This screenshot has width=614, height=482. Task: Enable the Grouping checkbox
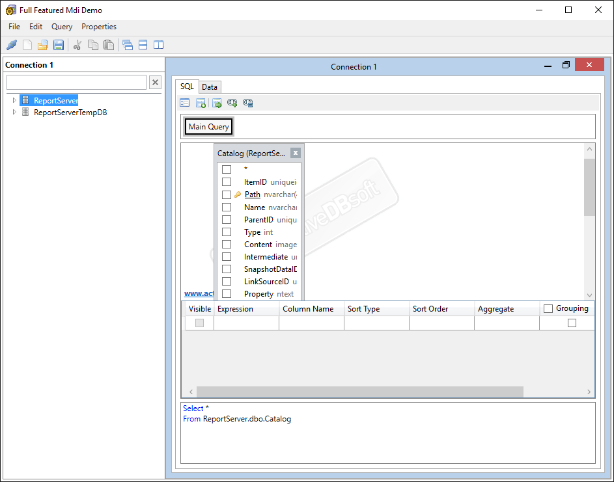(x=548, y=308)
